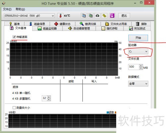The height and width of the screenshot is (133, 166).
Task: Click the queue depth 32 input field
Action: tap(44, 98)
